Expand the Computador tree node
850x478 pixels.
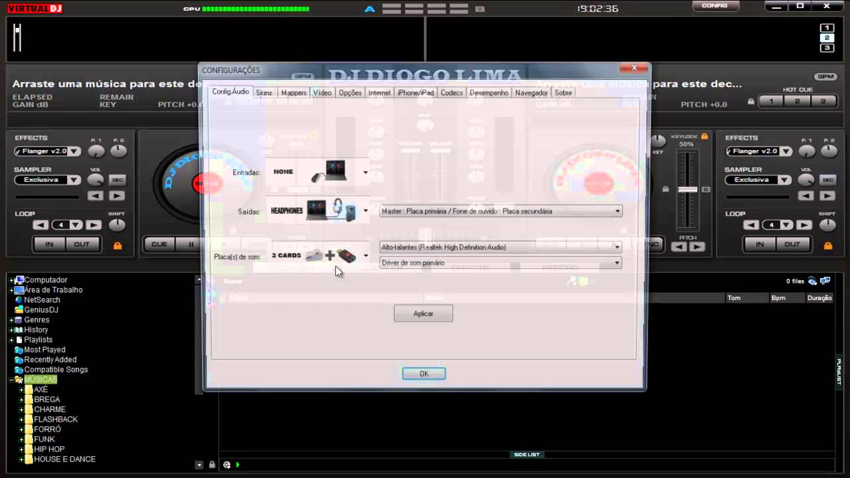(11, 280)
